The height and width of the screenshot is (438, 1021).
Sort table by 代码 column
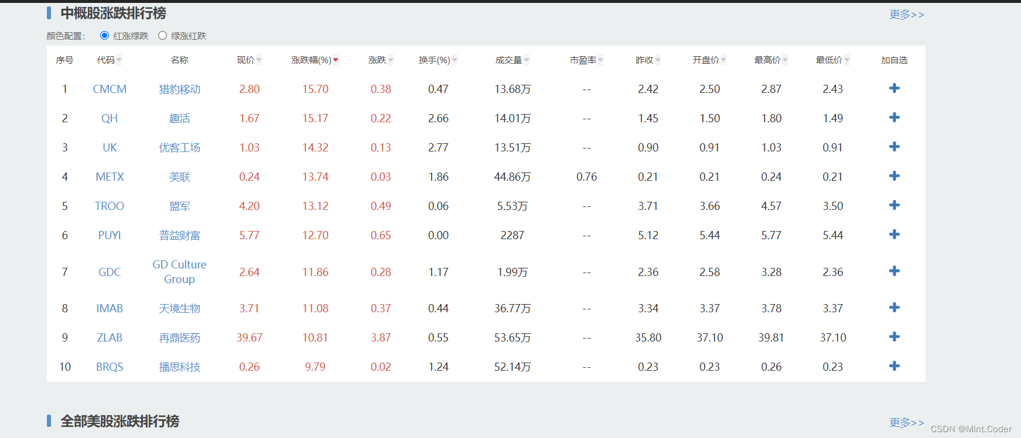point(110,60)
